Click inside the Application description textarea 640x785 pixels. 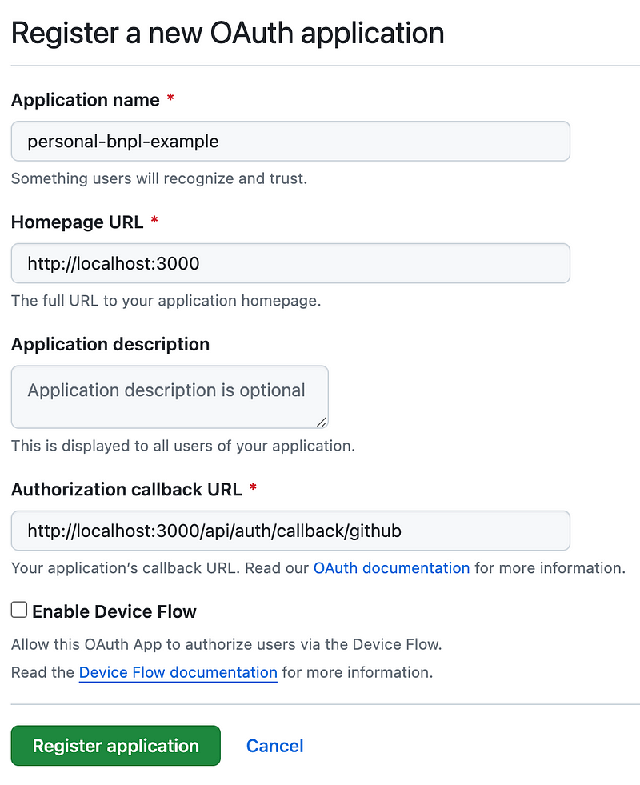coord(169,396)
